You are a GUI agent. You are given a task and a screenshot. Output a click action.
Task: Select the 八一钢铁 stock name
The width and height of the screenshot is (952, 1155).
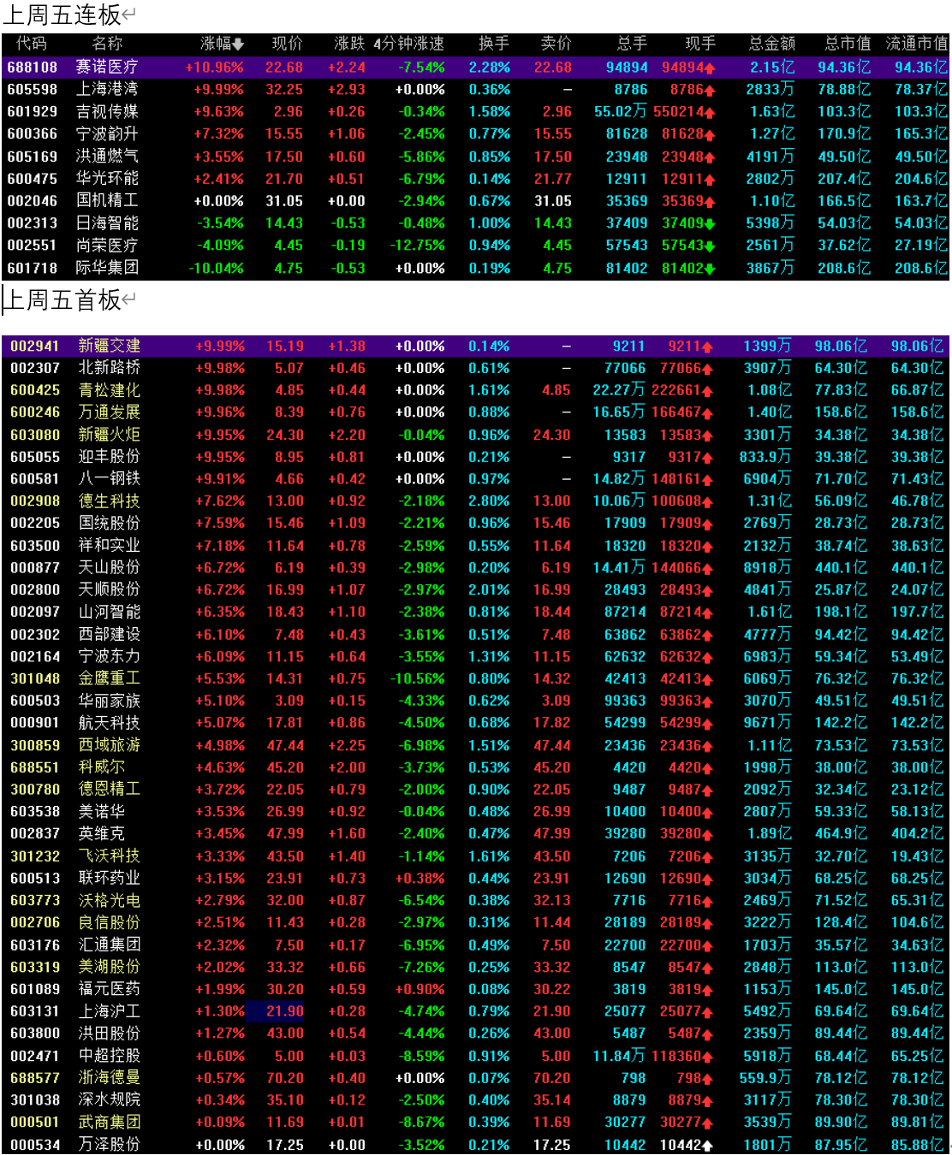point(110,478)
